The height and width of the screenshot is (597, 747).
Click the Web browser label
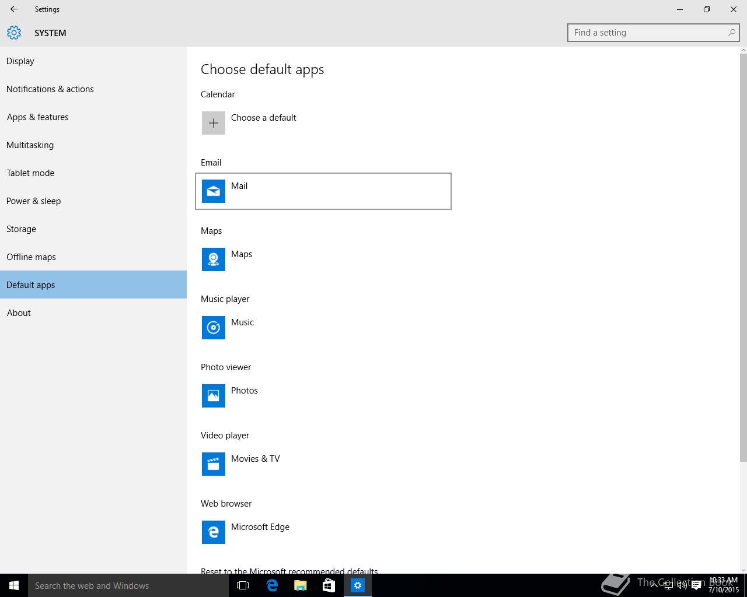(x=226, y=504)
